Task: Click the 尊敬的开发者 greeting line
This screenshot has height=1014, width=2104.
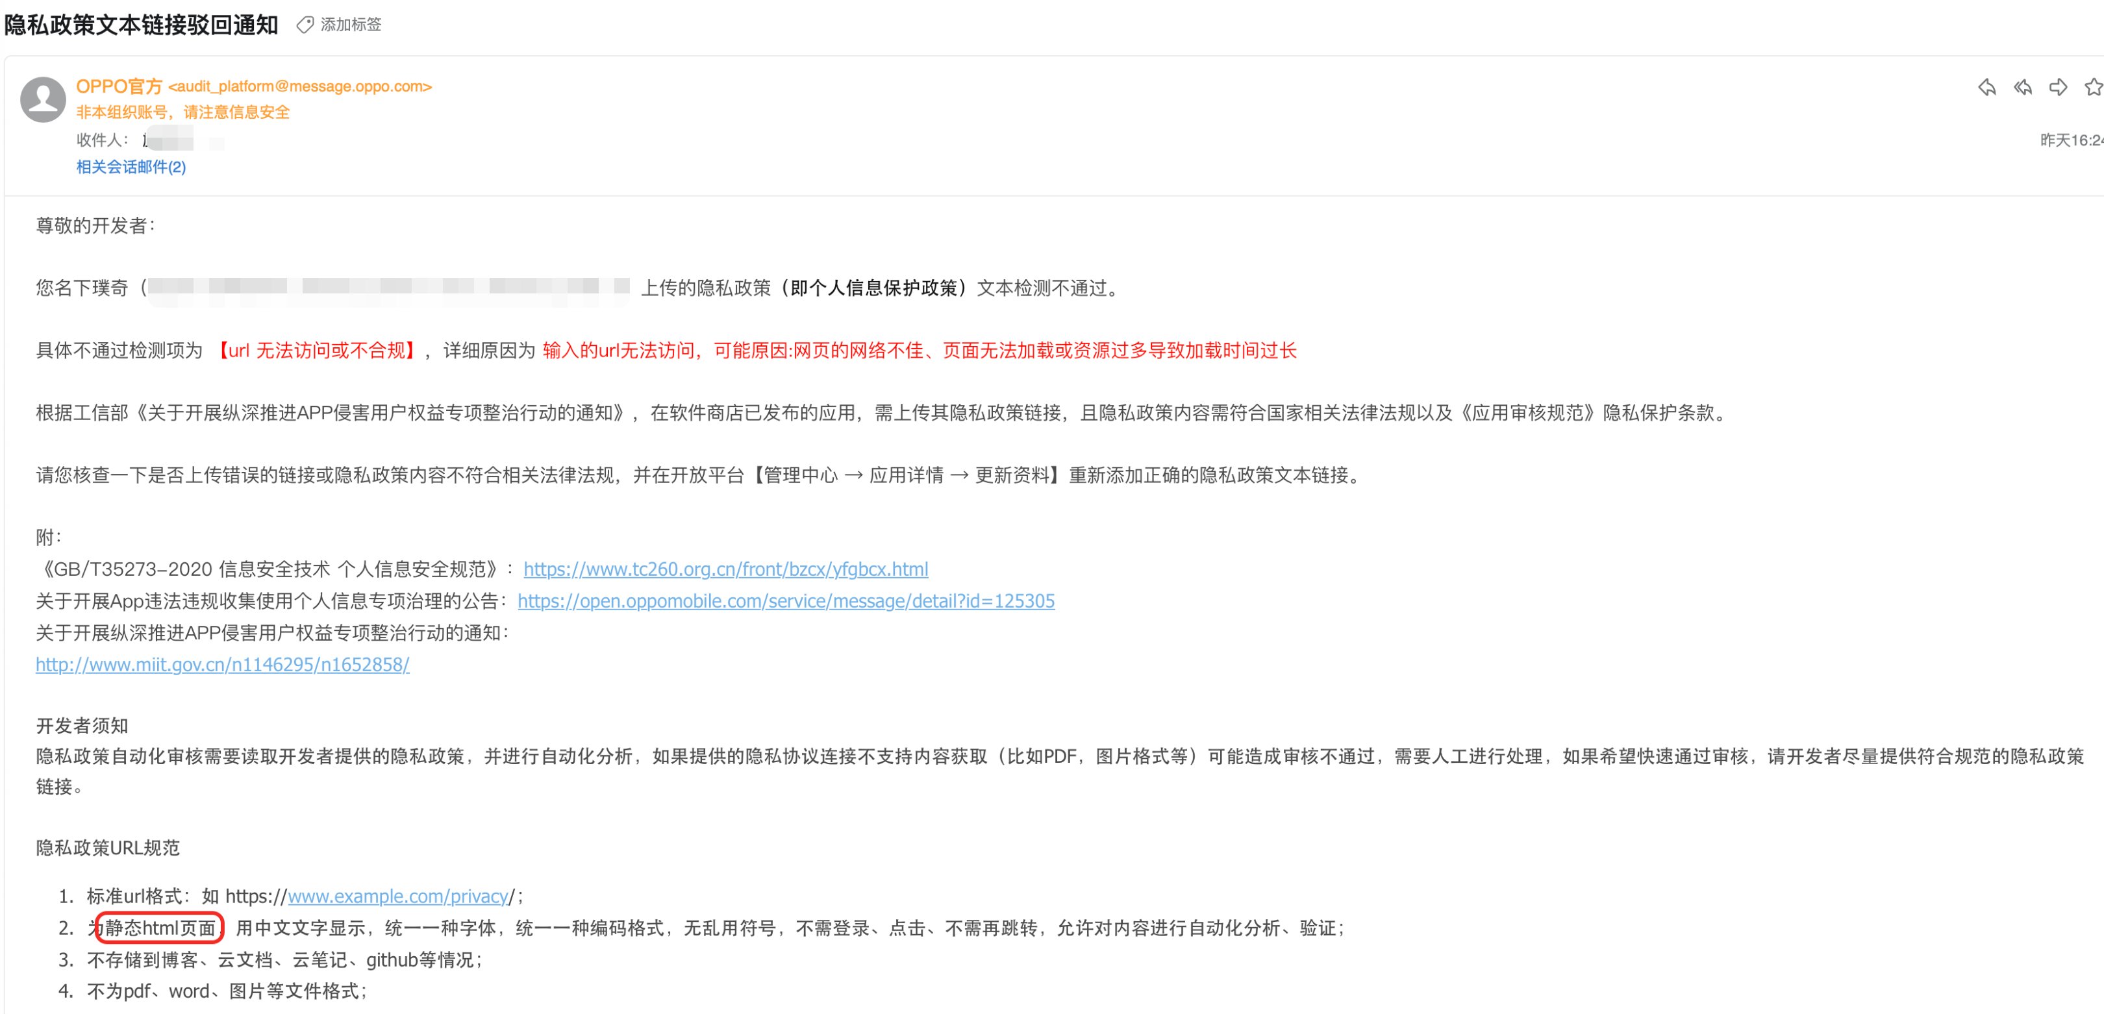Action: pyautogui.click(x=95, y=225)
